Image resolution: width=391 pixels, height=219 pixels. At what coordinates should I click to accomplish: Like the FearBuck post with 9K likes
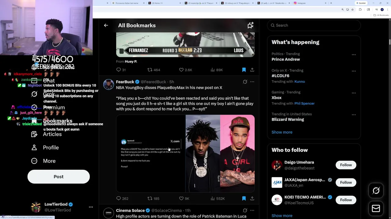[184, 199]
